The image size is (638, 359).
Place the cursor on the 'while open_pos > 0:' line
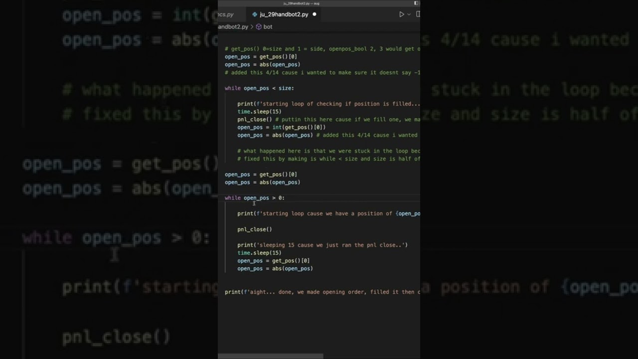(x=255, y=198)
